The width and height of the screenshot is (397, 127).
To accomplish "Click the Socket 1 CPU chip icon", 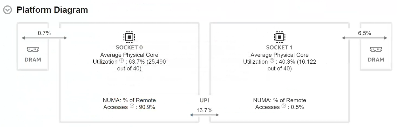I will click(x=280, y=37).
